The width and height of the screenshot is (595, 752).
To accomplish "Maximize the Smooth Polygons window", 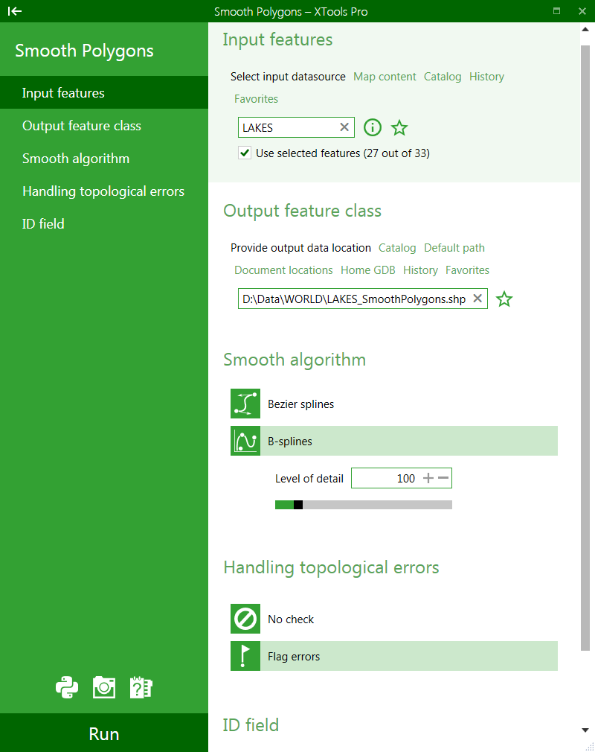I will tap(556, 10).
